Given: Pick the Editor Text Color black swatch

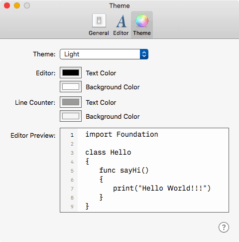Looking at the screenshot, I should [71, 73].
